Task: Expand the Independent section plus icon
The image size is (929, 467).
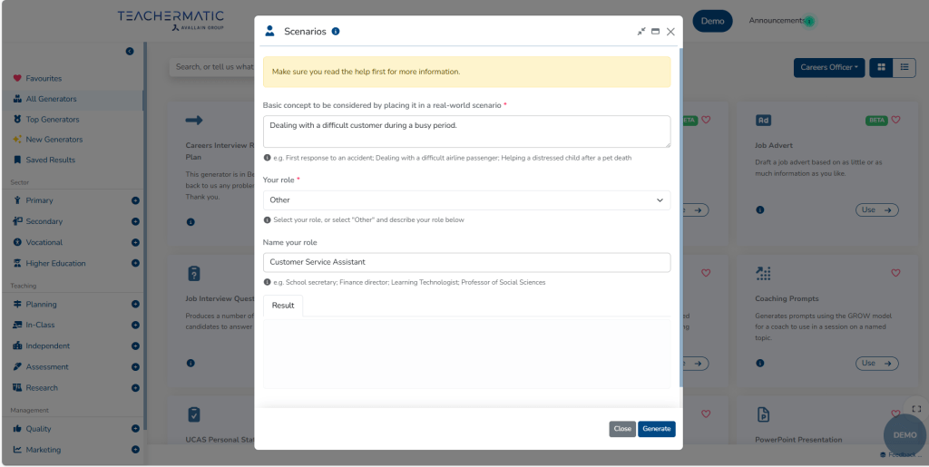Action: [x=135, y=345]
